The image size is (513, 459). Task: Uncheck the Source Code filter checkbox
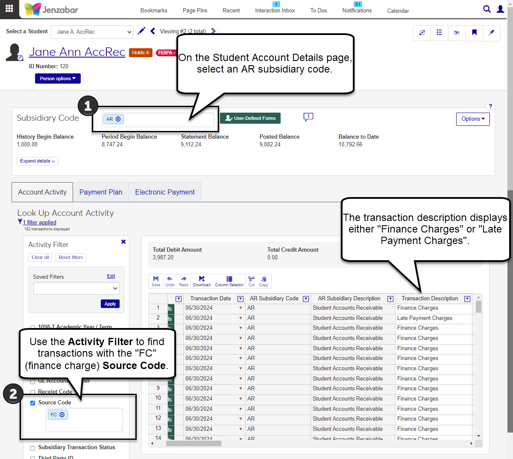coord(32,403)
